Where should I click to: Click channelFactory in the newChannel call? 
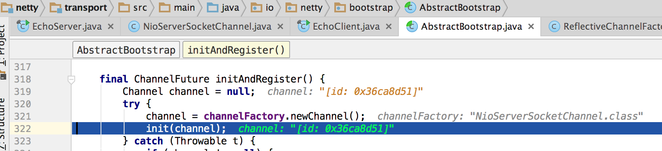tap(244, 116)
